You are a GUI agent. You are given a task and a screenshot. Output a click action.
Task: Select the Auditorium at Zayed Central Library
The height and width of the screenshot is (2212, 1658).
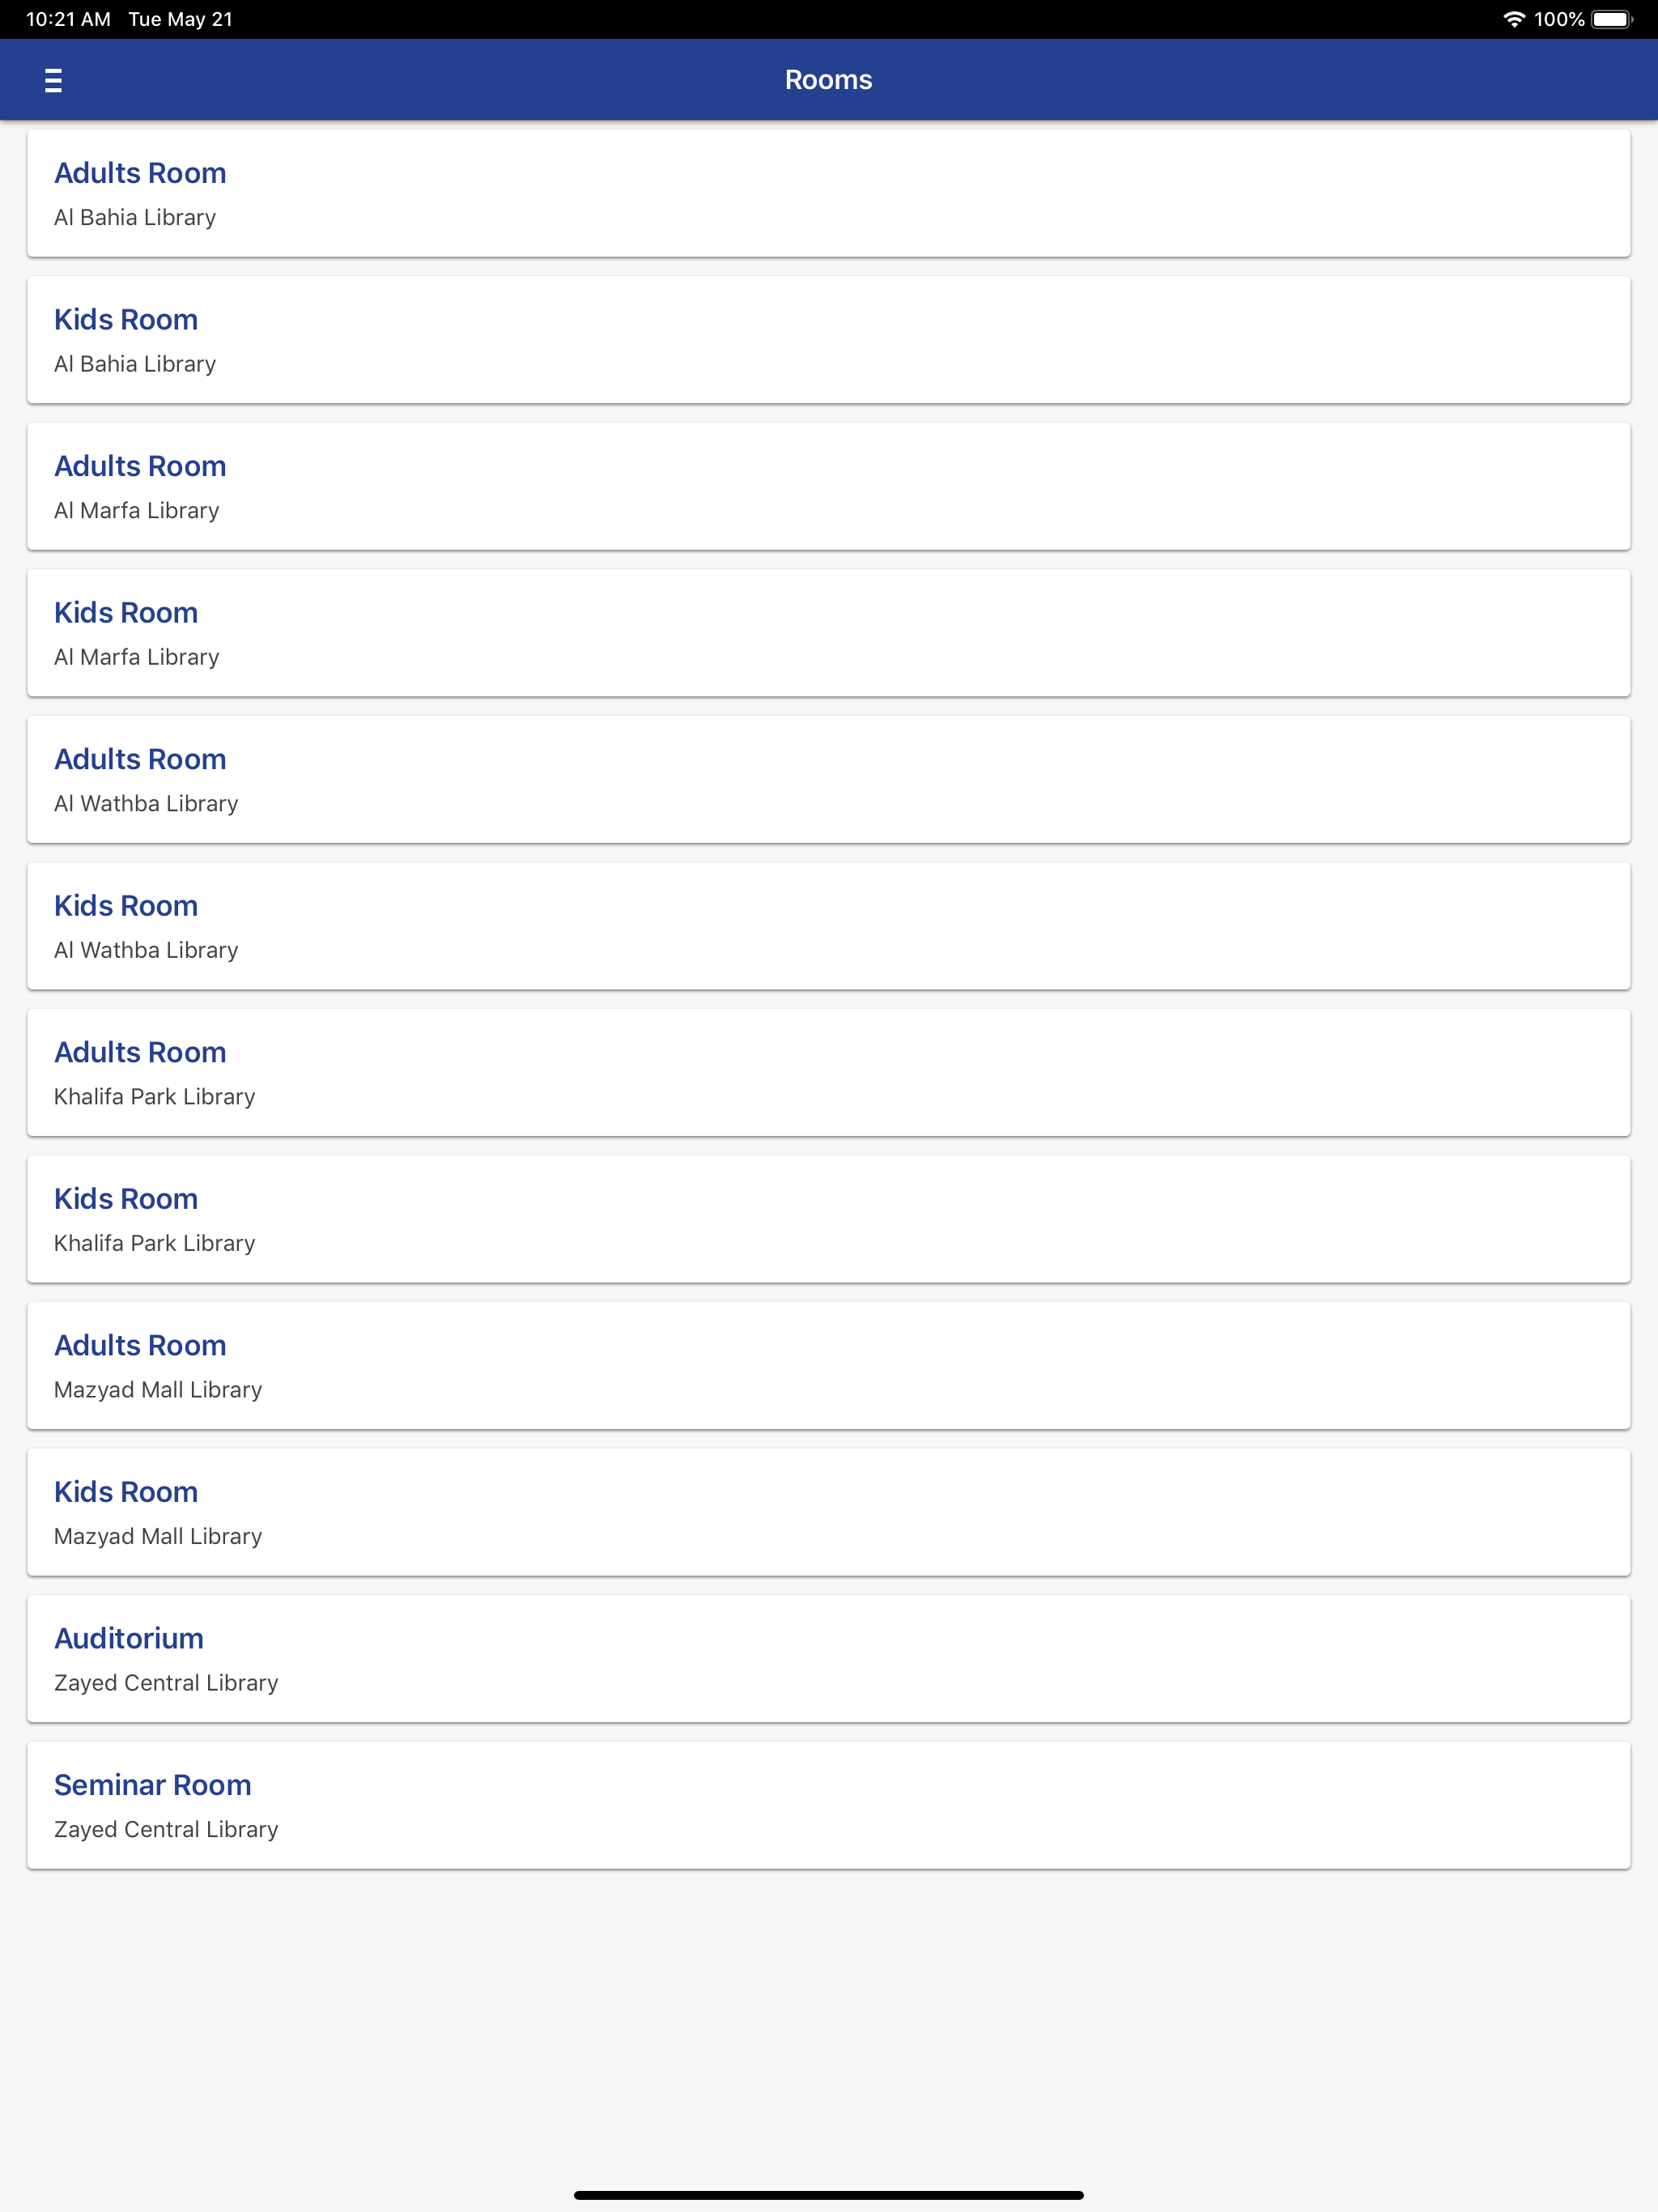(828, 1658)
